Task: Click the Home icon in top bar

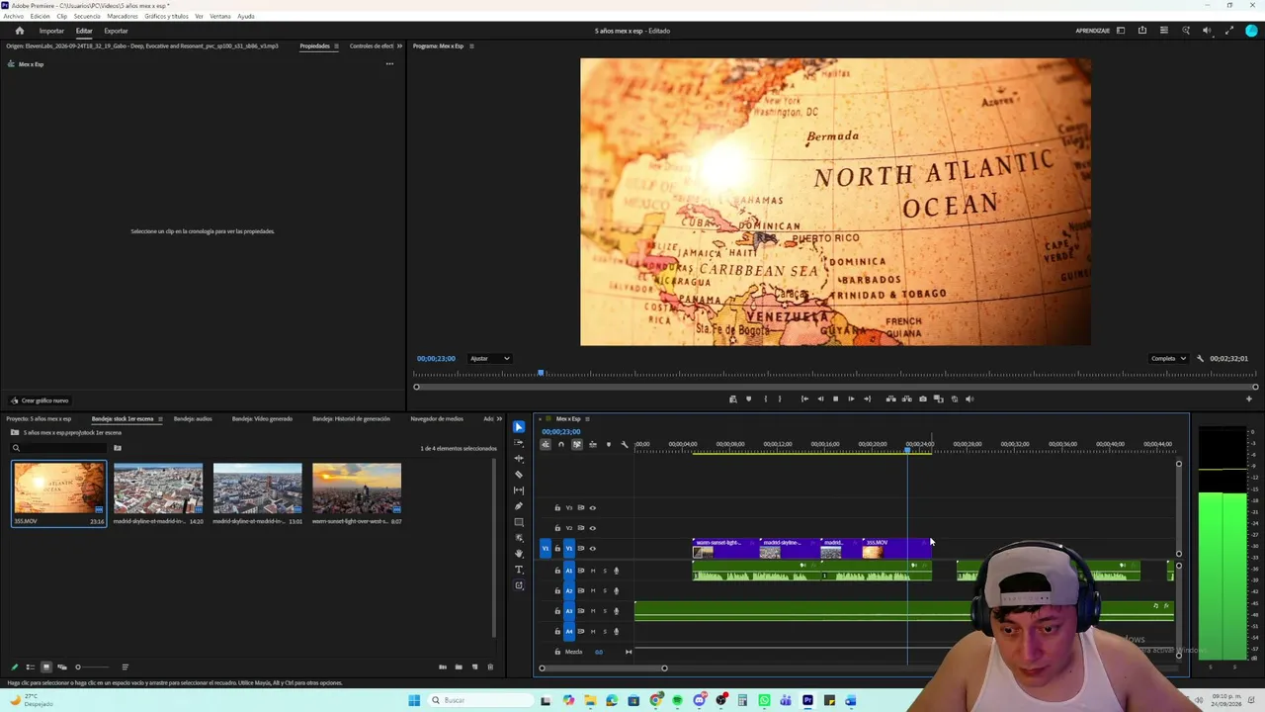Action: pos(19,31)
